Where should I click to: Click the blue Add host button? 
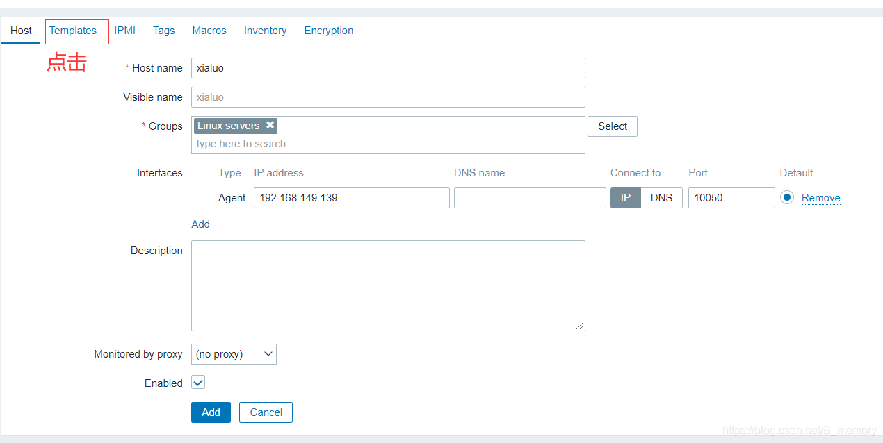pos(211,412)
